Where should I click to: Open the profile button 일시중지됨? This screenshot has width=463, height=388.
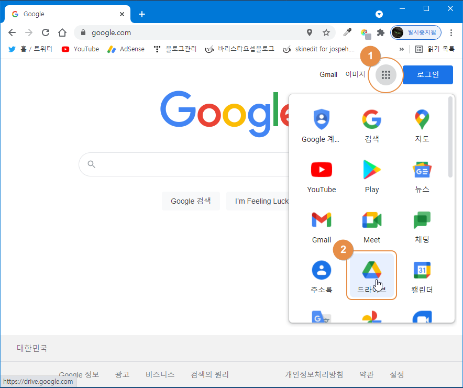click(x=416, y=32)
